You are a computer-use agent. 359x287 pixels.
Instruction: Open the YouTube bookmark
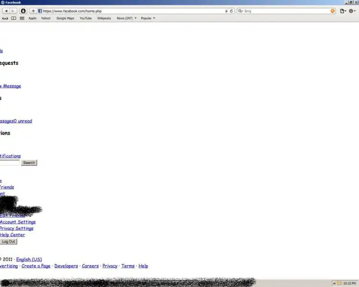[86, 18]
